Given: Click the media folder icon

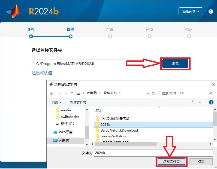Looking at the screenshot, I should coord(58,110).
